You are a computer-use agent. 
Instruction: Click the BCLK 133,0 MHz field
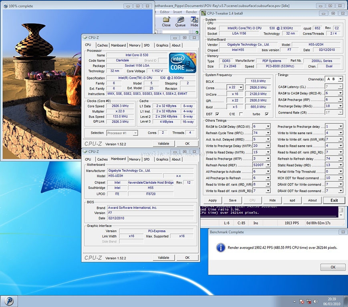258,81
